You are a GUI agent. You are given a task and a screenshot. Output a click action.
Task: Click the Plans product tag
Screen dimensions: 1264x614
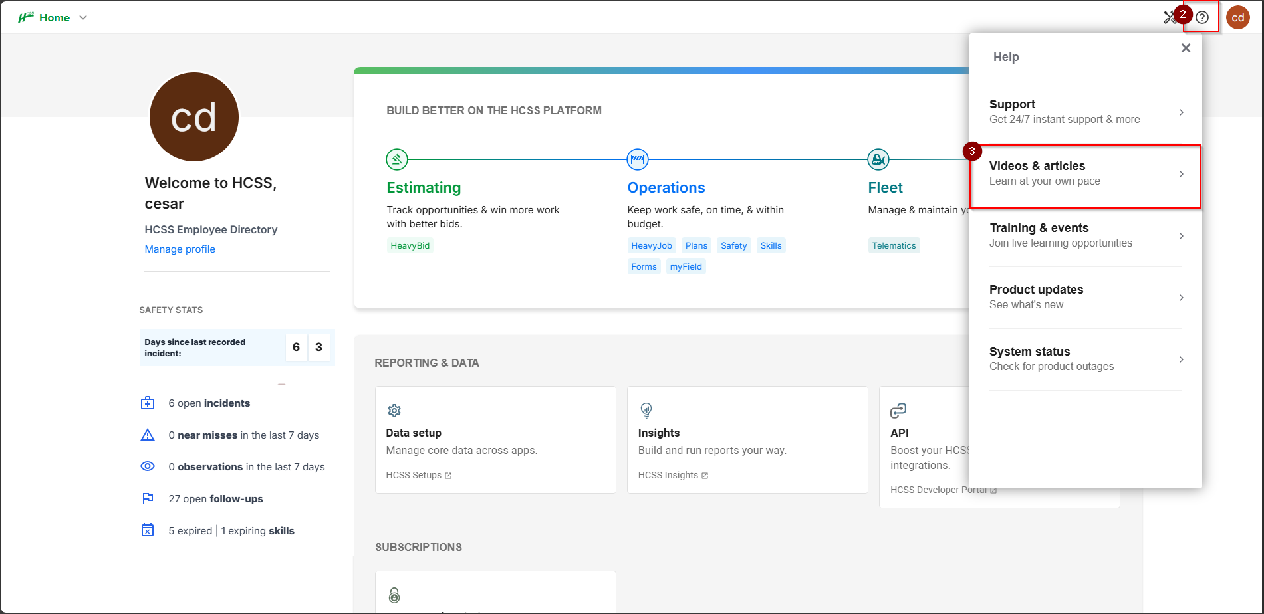coord(696,245)
